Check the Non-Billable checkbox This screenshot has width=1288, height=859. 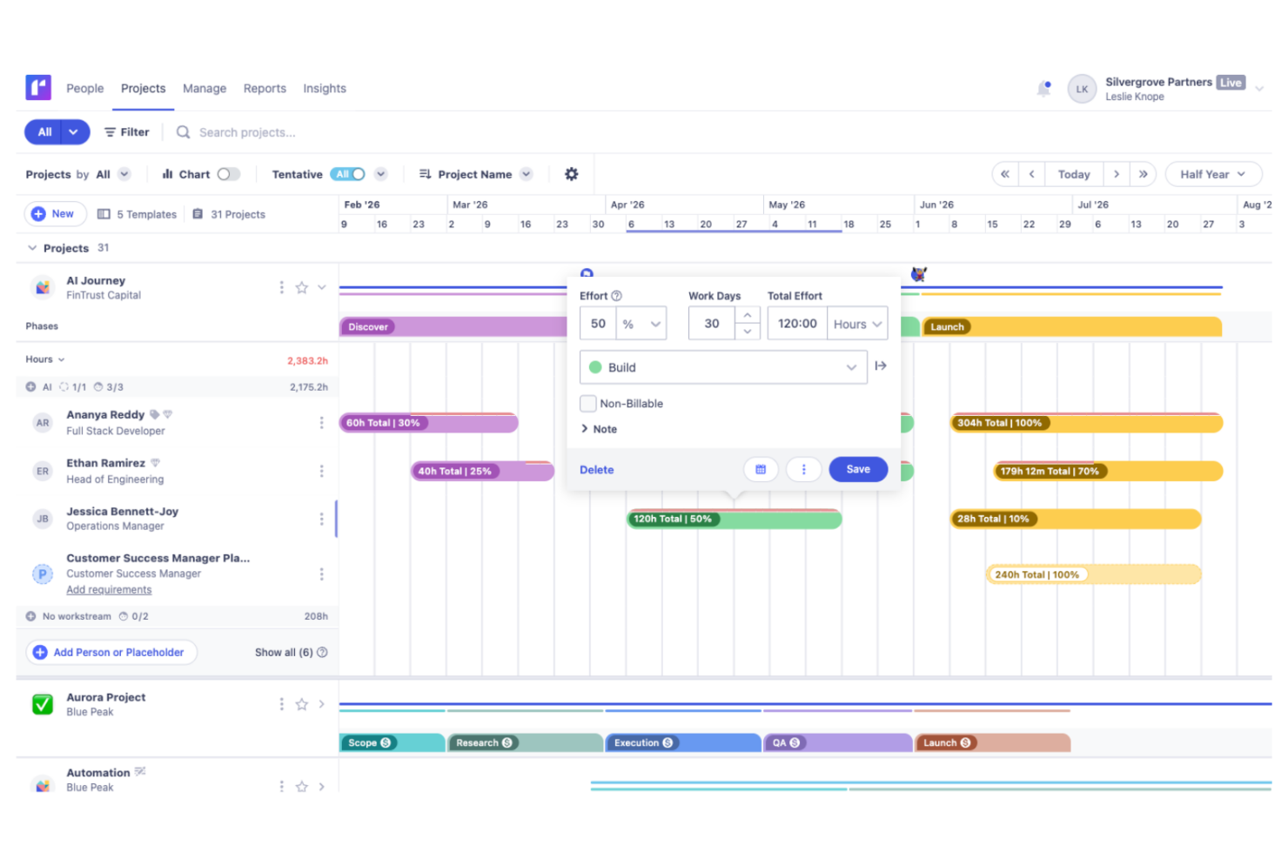pos(588,404)
